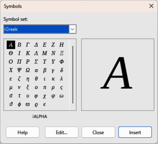The image size is (158, 144).
Task: Select the lowercase xi symbol
Action: (28, 87)
